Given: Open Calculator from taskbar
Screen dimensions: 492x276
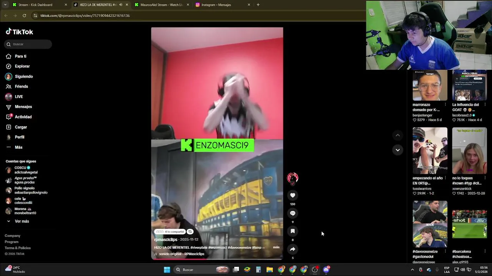Looking at the screenshot, I should pos(258,270).
